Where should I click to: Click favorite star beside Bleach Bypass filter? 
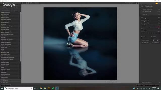pyautogui.click(x=1, y=17)
